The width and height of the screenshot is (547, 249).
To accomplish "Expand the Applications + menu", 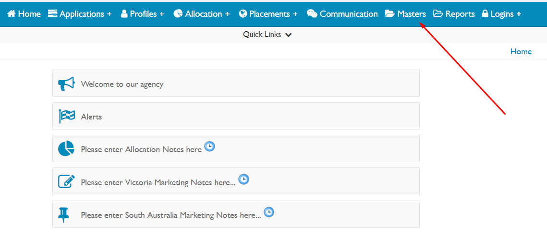I will (x=80, y=14).
